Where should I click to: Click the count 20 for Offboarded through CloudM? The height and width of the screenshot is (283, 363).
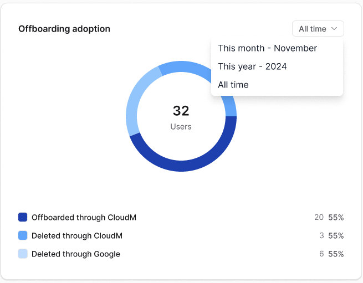(319, 217)
